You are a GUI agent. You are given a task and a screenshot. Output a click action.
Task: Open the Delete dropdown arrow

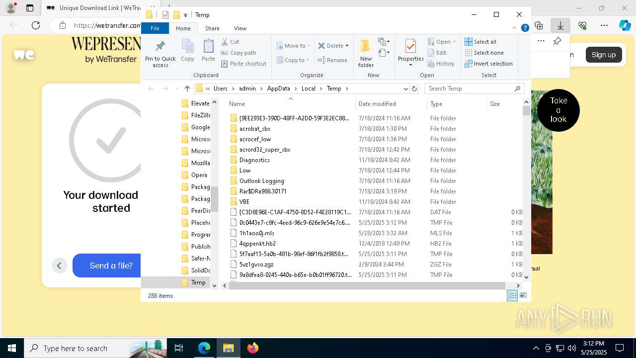click(x=347, y=46)
